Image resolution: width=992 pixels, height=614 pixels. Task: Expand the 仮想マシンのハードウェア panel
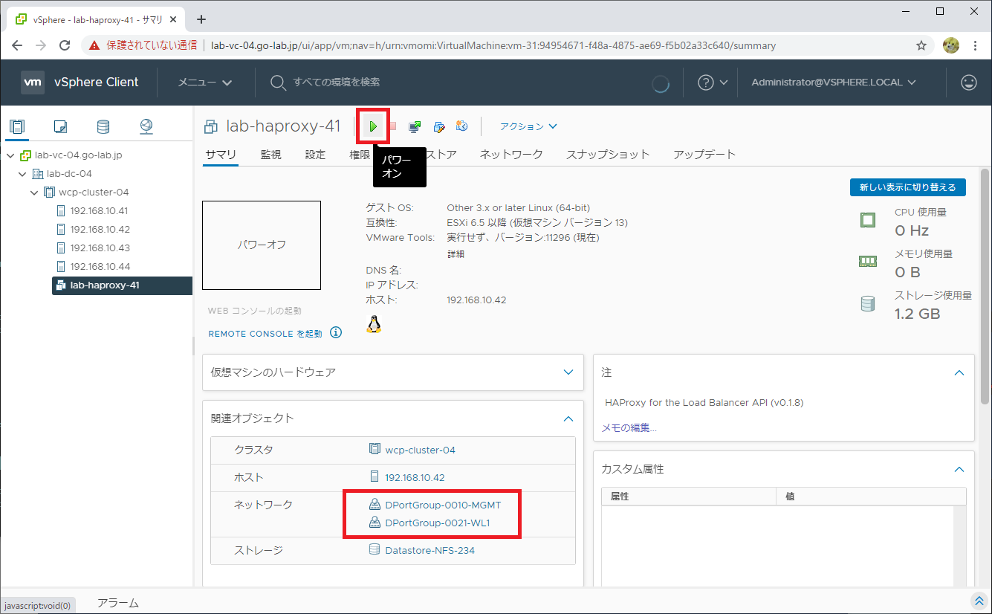[568, 372]
